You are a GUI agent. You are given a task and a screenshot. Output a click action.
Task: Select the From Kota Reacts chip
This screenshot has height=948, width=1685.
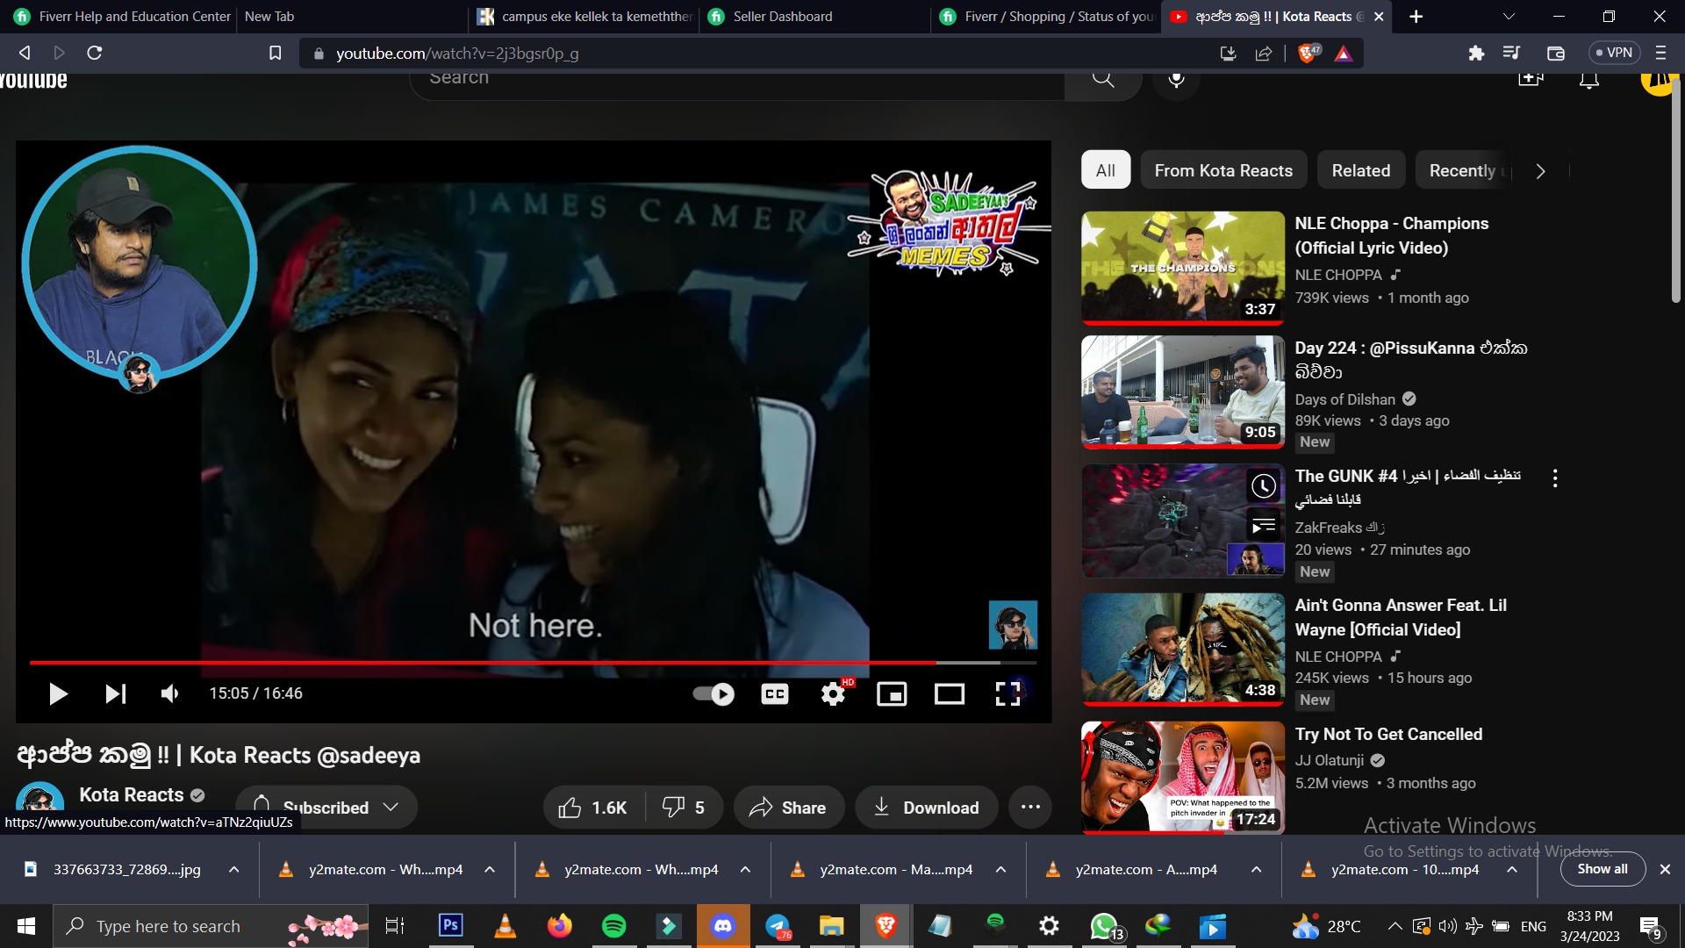tap(1223, 170)
